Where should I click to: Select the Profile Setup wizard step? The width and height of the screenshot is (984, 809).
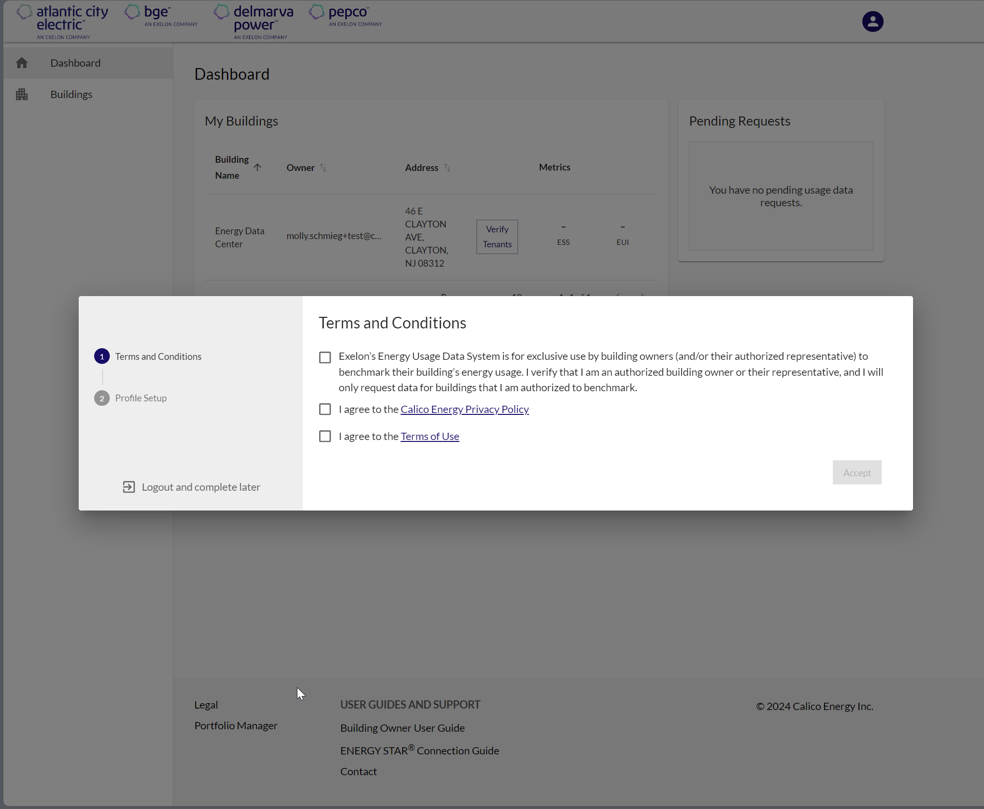(x=141, y=397)
